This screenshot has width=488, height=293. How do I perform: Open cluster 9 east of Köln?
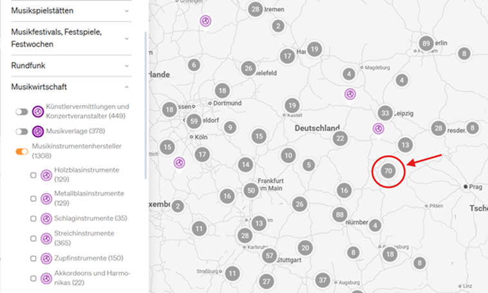point(230,128)
